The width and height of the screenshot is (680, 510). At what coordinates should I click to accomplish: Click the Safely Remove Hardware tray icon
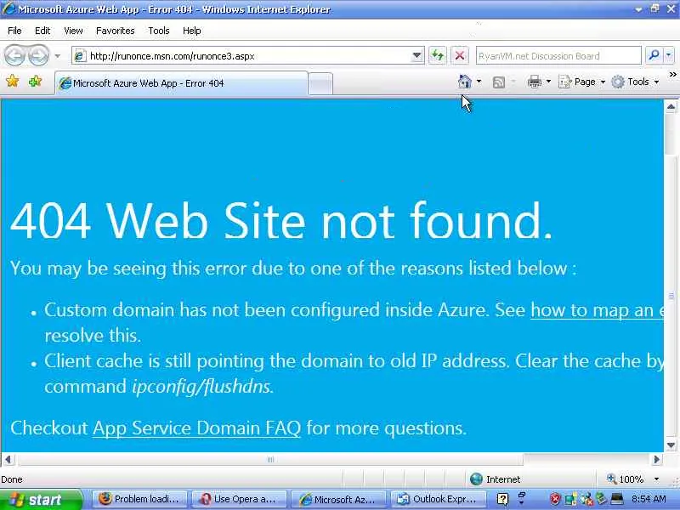tap(601, 499)
